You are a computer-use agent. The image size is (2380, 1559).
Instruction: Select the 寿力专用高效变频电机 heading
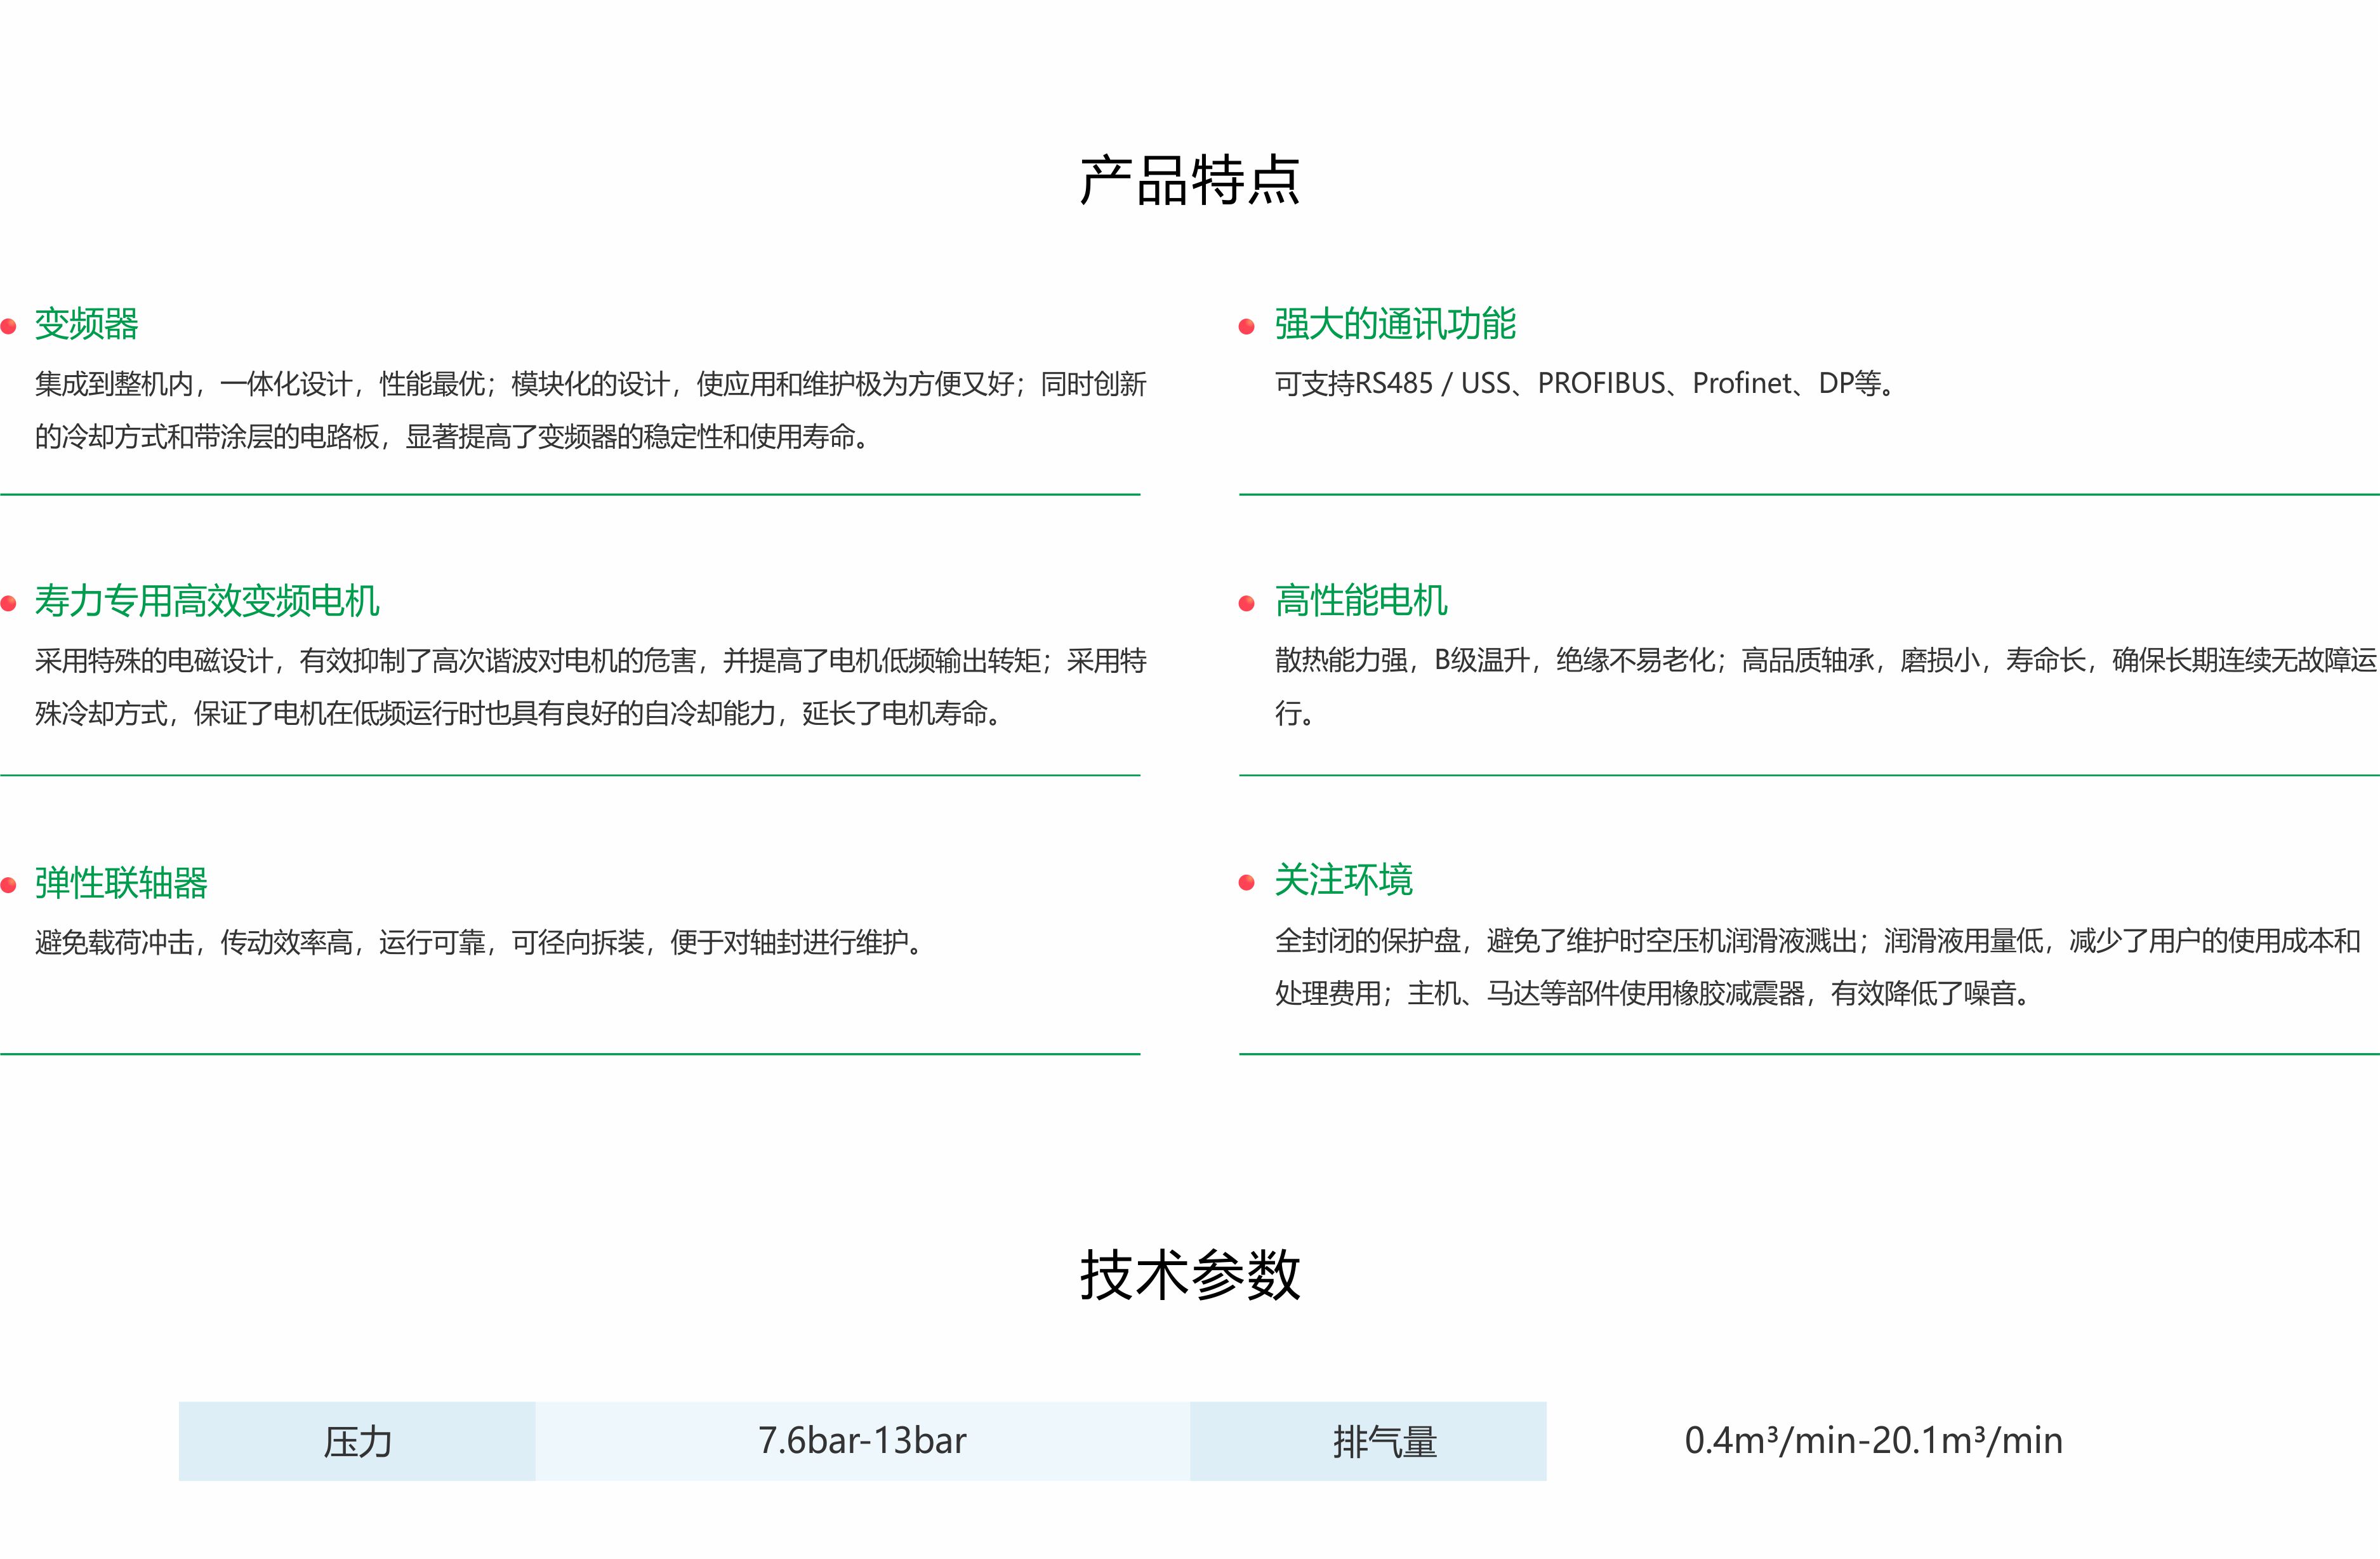coord(207,601)
